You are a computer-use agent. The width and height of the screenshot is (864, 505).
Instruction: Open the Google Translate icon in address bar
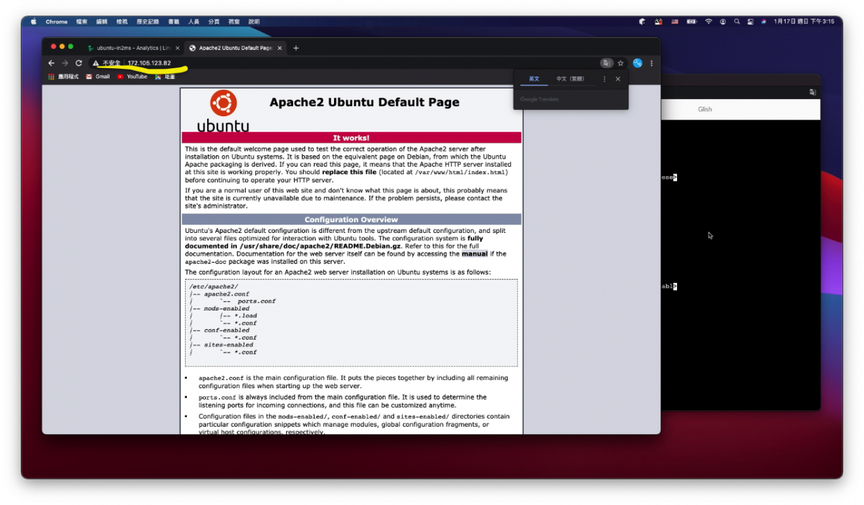tap(607, 63)
